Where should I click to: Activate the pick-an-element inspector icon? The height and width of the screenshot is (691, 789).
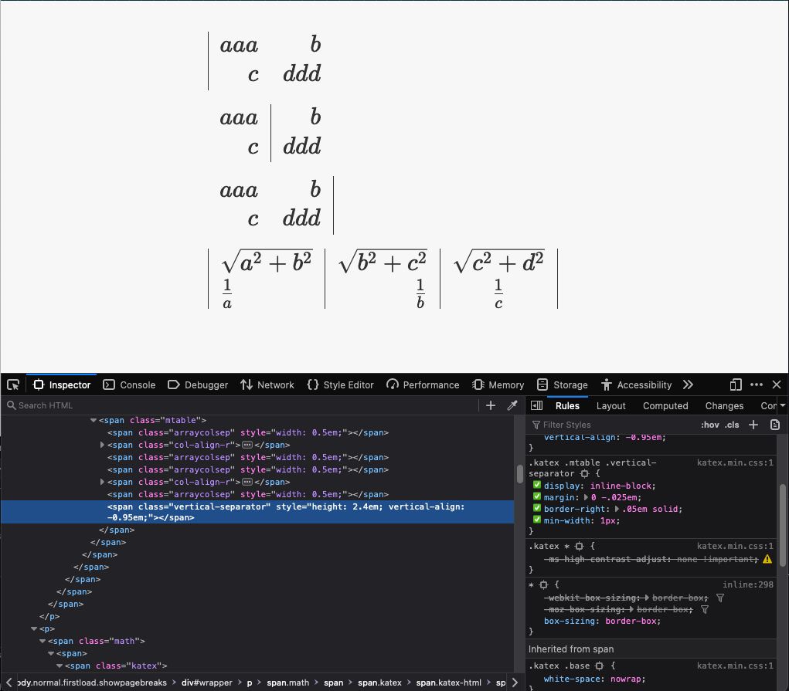12,384
